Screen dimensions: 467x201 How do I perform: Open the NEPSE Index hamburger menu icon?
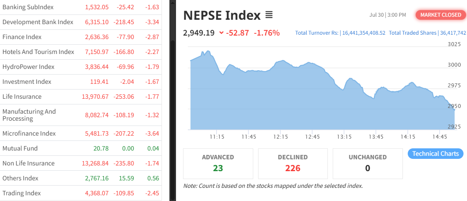click(269, 15)
